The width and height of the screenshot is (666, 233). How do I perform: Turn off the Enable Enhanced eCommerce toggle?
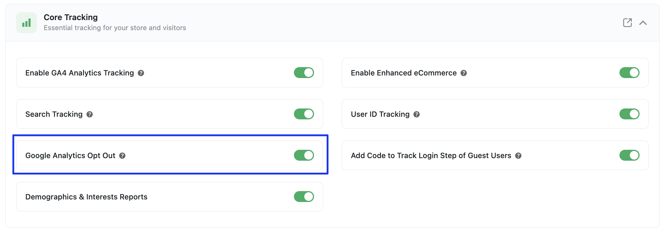pos(630,73)
